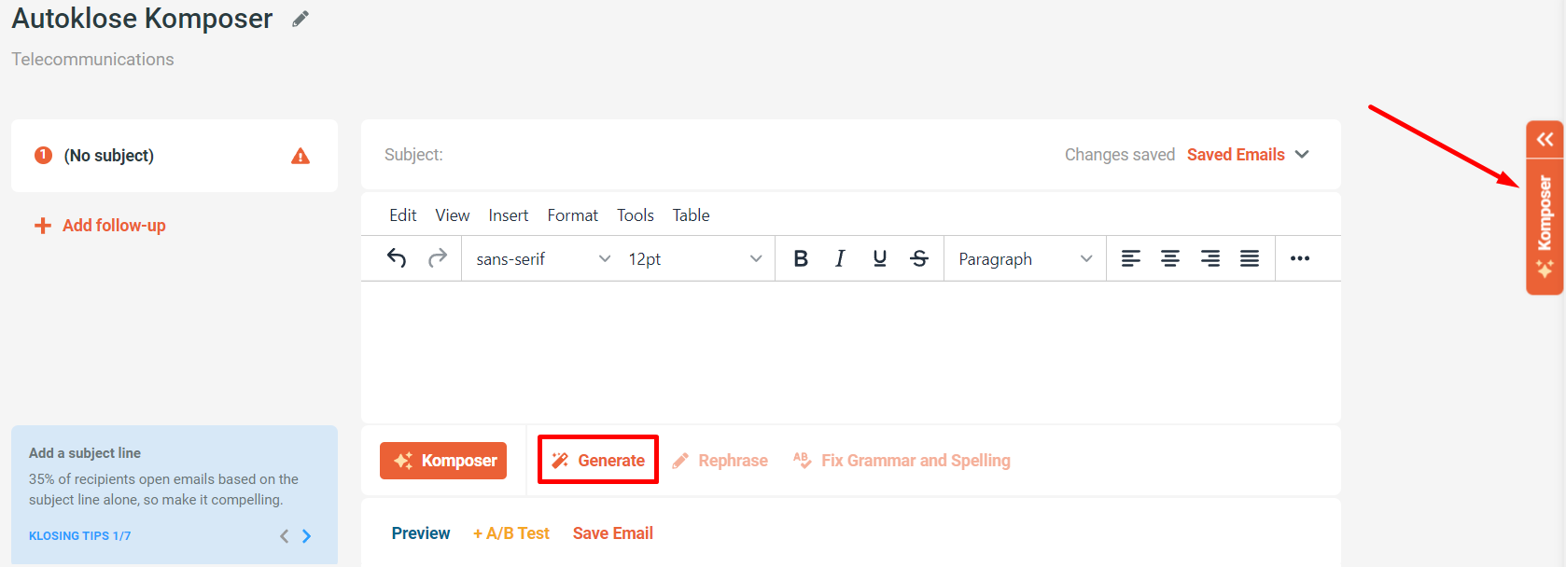This screenshot has width=1566, height=567.
Task: Click the warning triangle on No subject step
Action: 301,156
